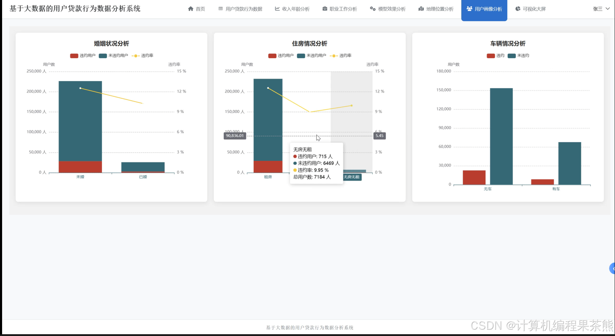Expand the 张三 user dropdown
This screenshot has height=336, width=615.
[x=601, y=9]
